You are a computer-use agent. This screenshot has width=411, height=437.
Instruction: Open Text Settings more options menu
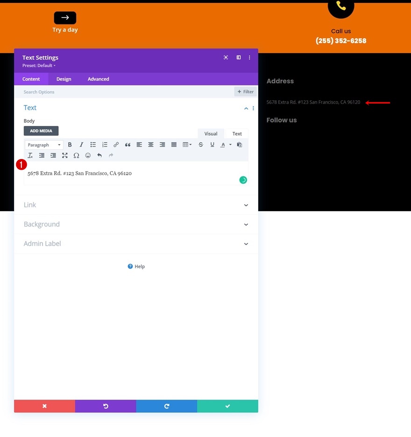pos(249,57)
